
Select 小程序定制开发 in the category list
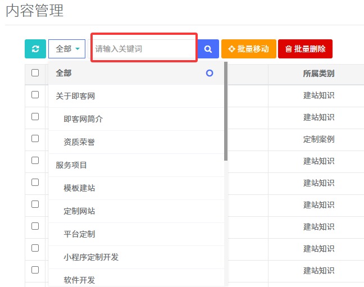91,257
